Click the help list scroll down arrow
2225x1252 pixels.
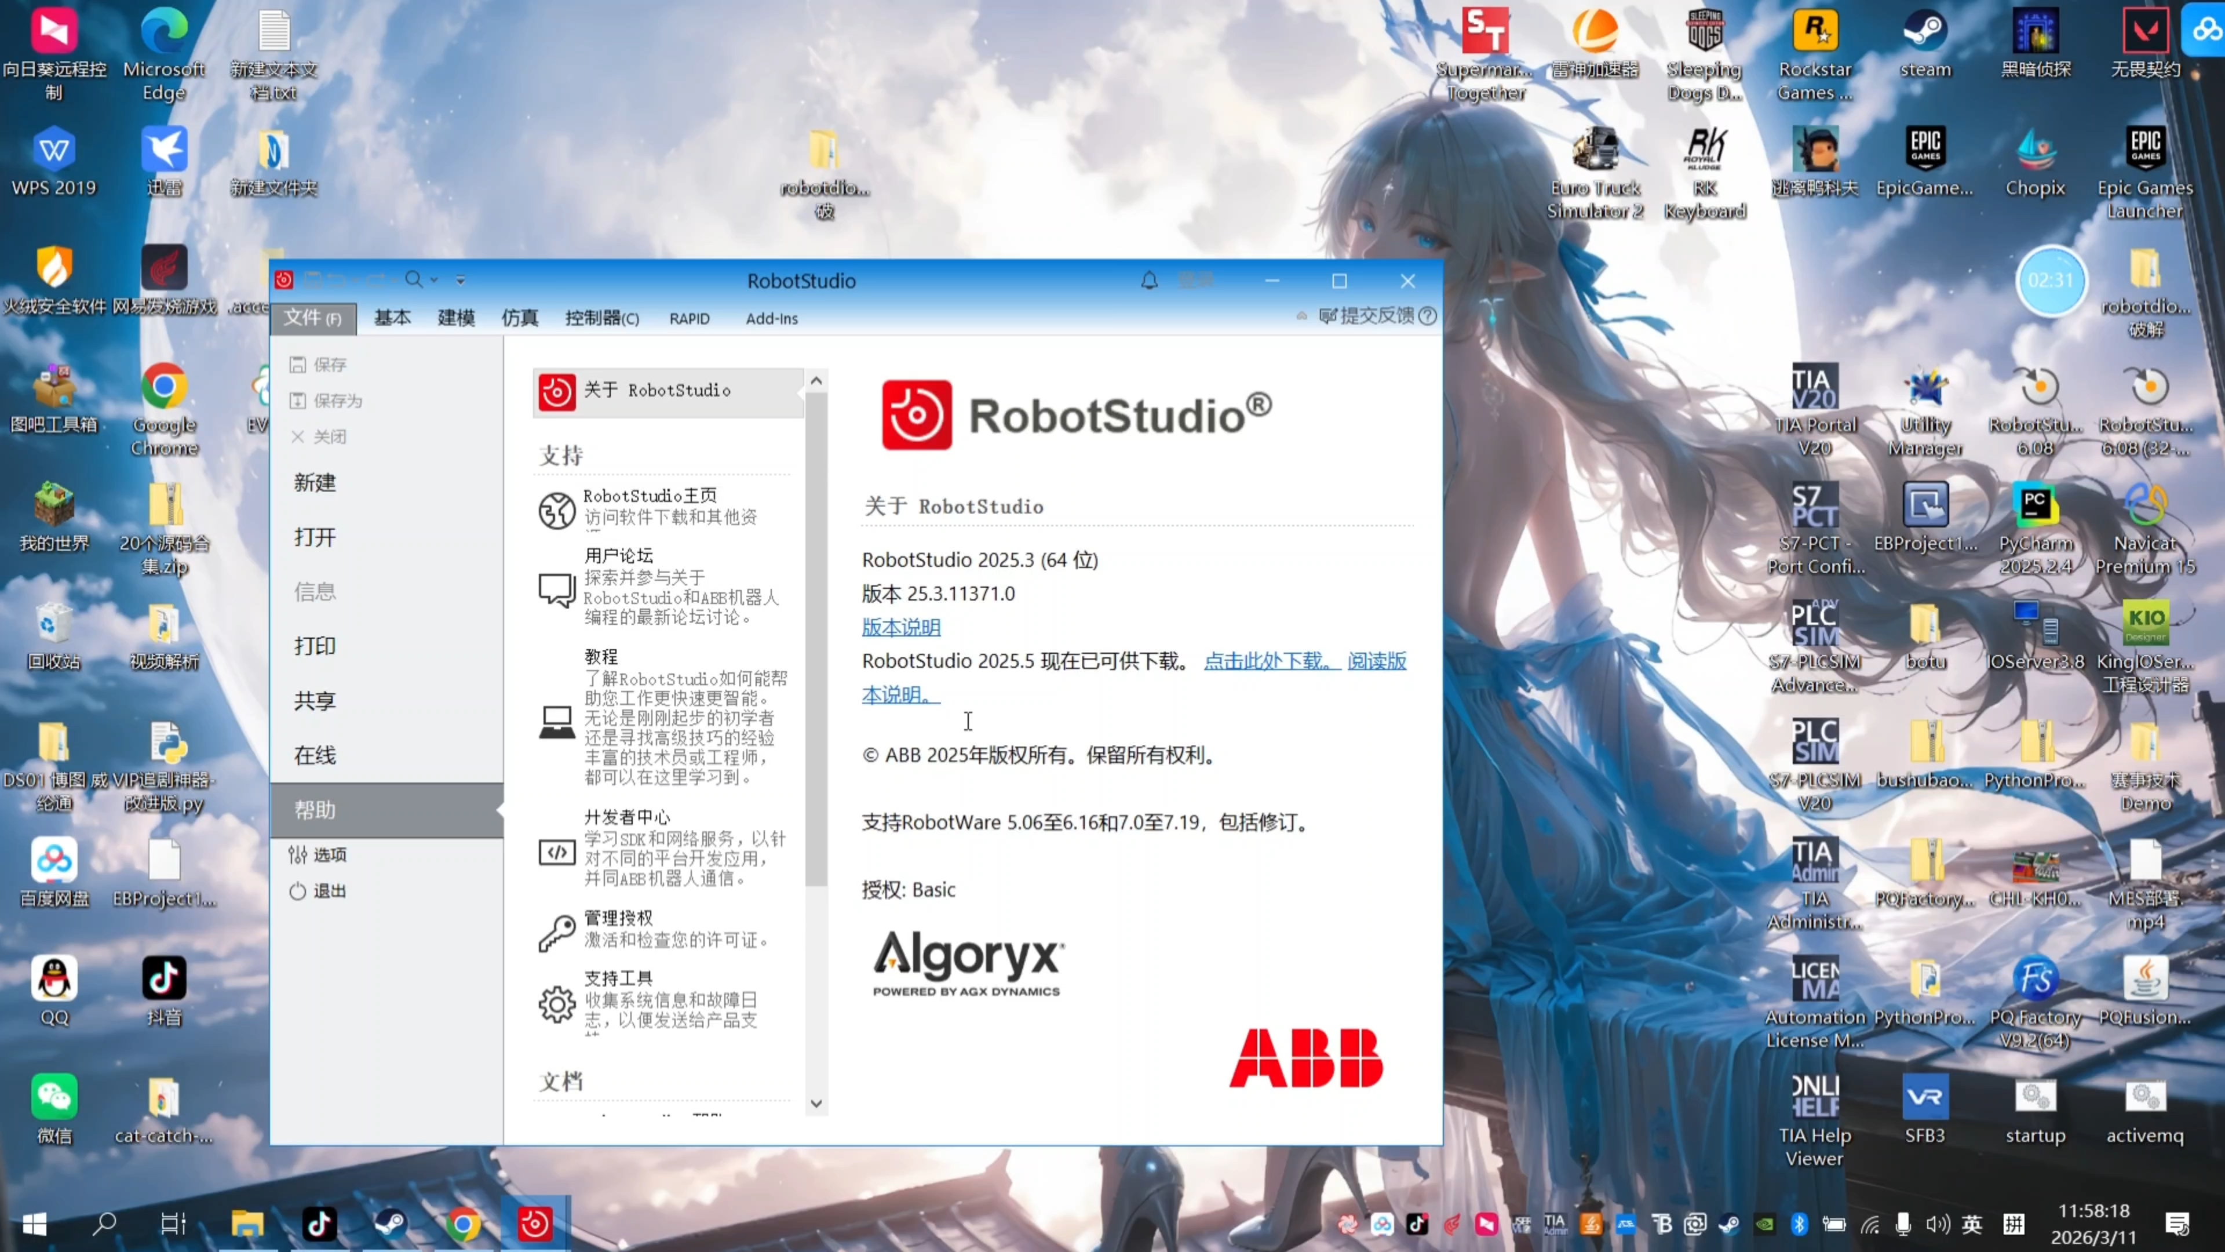815,1104
